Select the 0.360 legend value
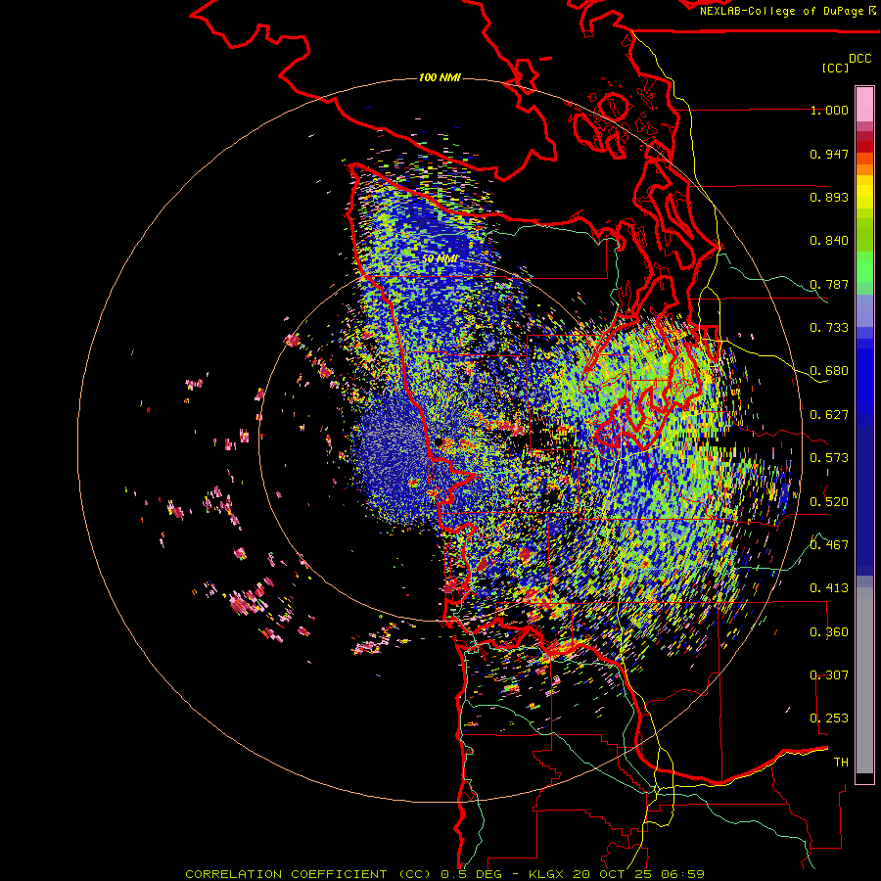The height and width of the screenshot is (881, 881). point(829,632)
